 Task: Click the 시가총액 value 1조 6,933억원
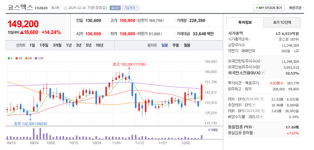click(x=287, y=34)
